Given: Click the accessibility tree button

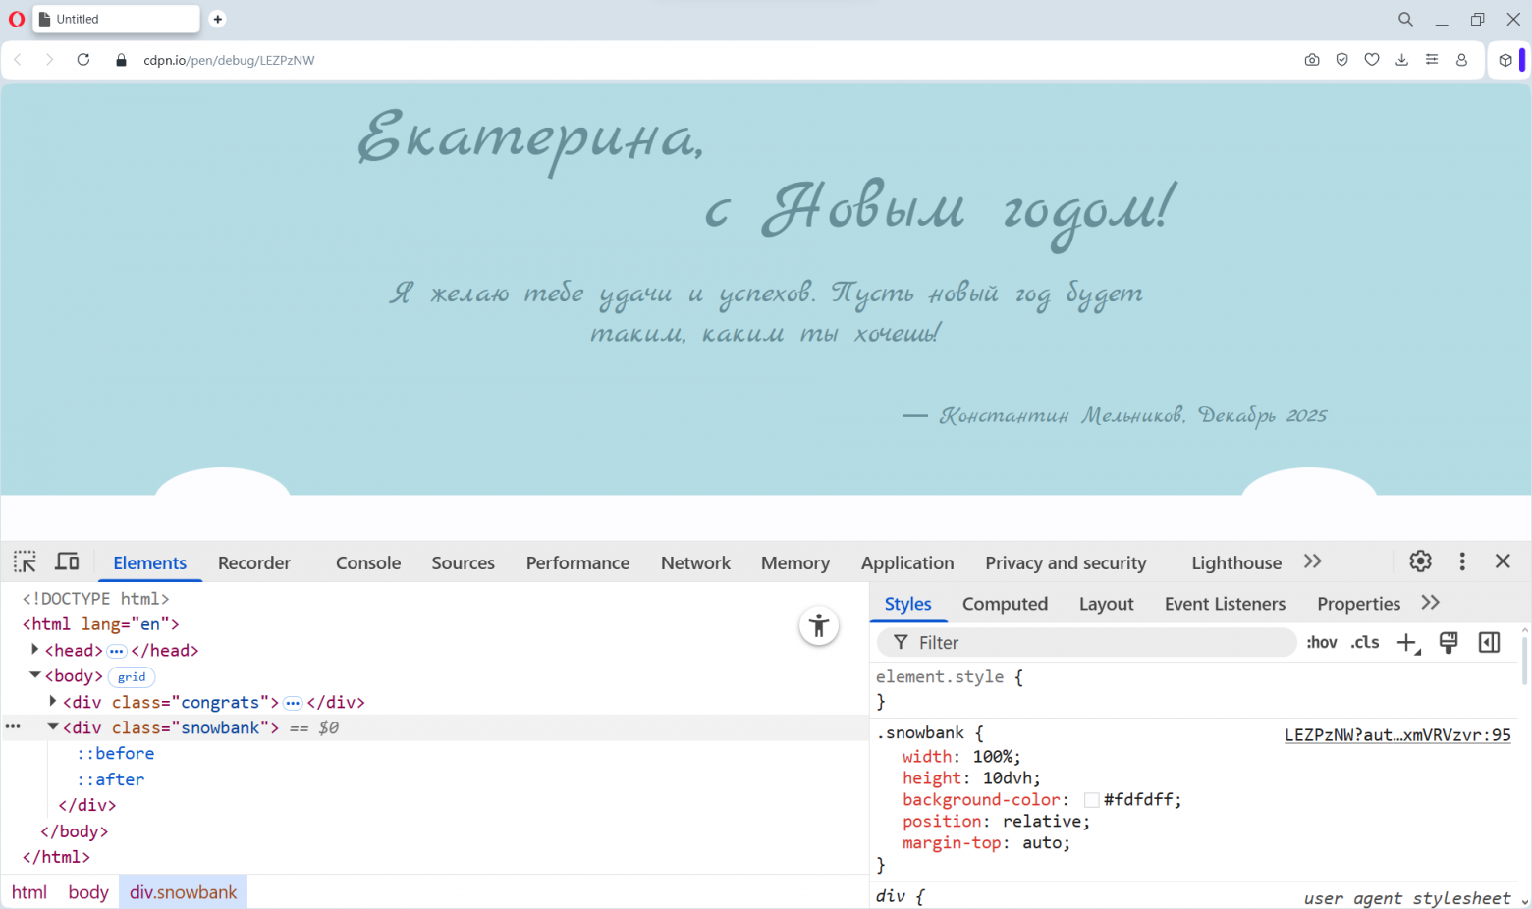Looking at the screenshot, I should pos(818,626).
